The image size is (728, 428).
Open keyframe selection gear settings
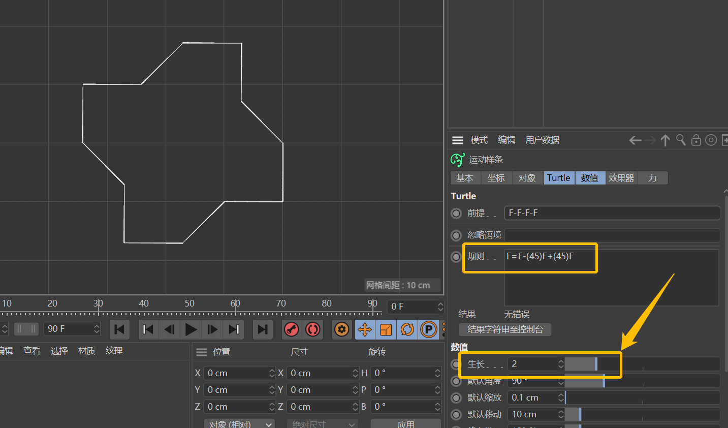(342, 329)
